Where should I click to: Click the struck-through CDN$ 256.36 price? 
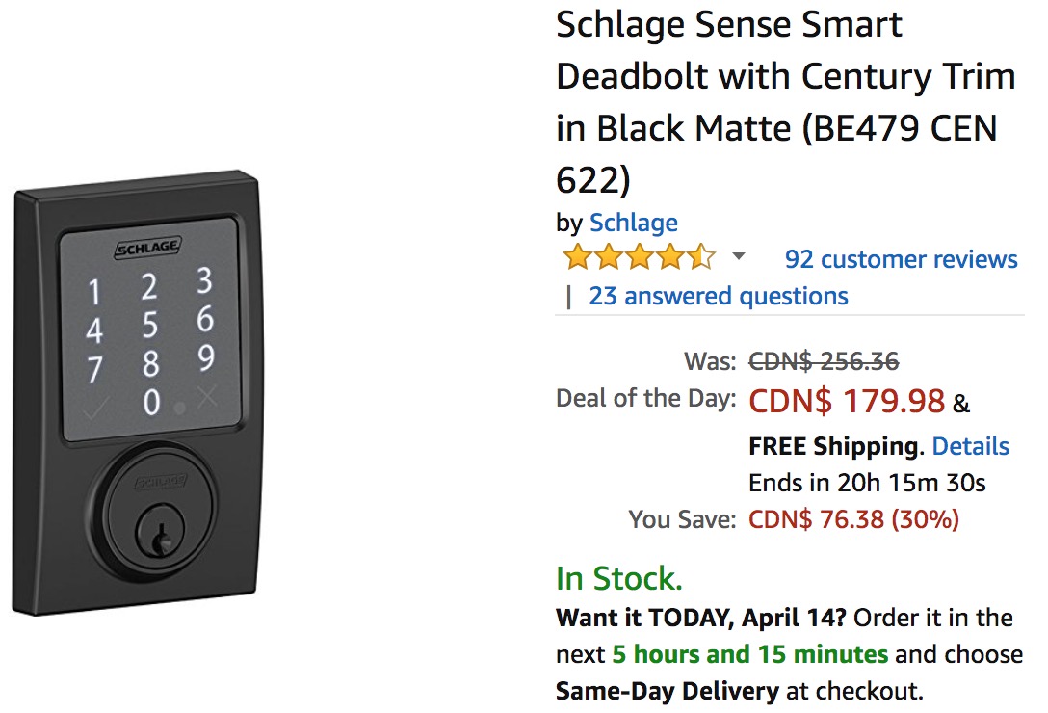pyautogui.click(x=824, y=362)
